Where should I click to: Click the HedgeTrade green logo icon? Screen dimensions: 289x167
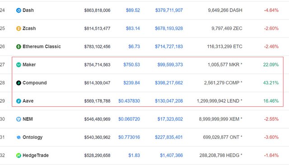click(x=19, y=155)
